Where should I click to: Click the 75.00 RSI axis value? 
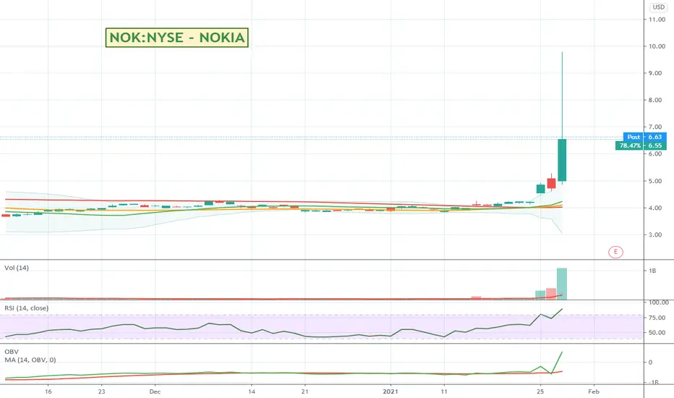(x=657, y=318)
